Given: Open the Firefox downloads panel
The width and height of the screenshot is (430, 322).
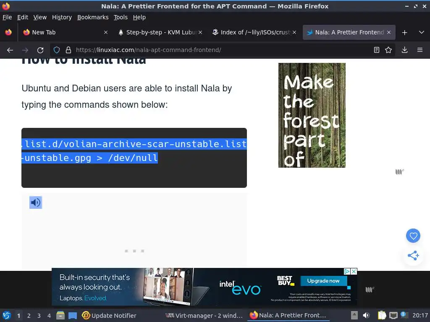Looking at the screenshot, I should click(404, 50).
